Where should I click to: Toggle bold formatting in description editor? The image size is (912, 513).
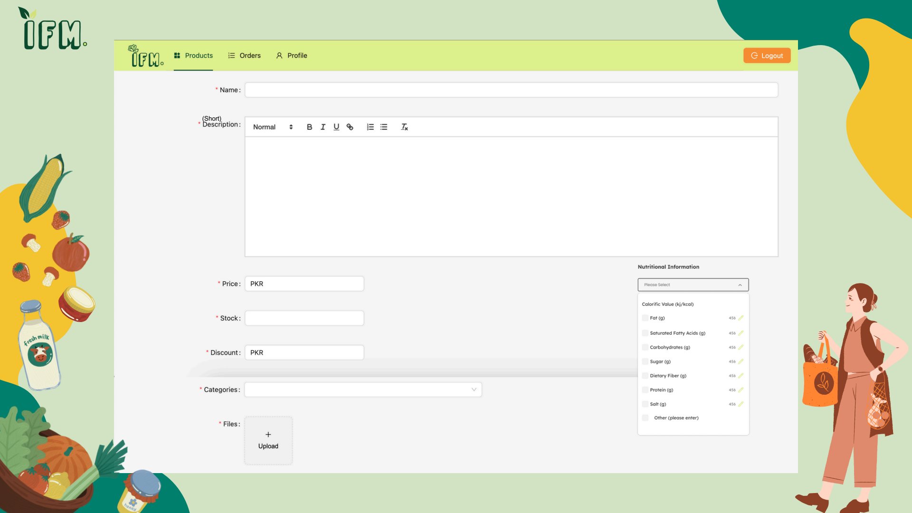click(x=309, y=127)
